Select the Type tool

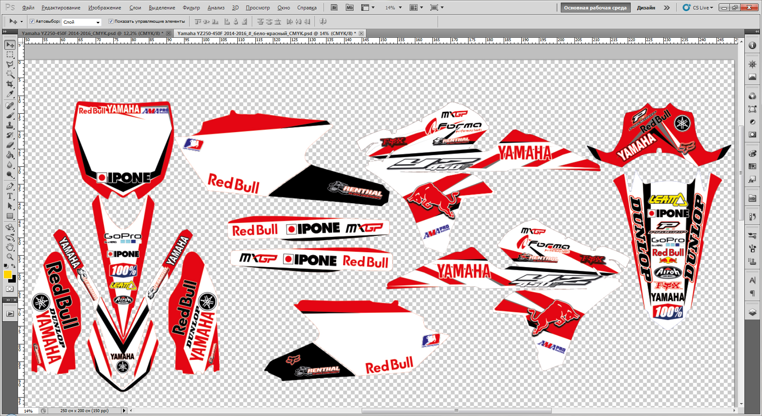pyautogui.click(x=10, y=196)
